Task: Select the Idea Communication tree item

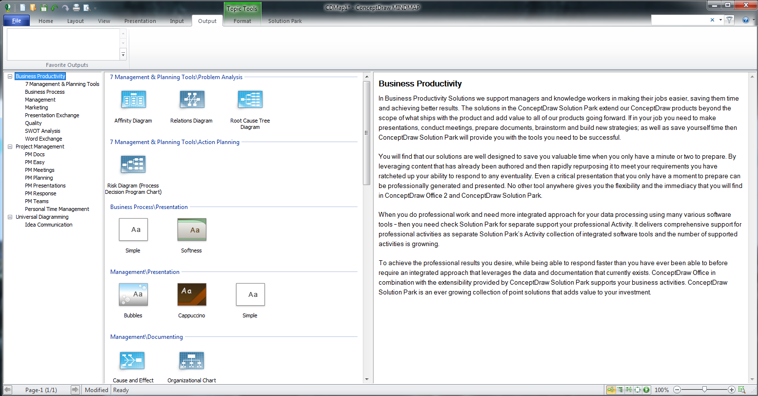Action: tap(49, 225)
